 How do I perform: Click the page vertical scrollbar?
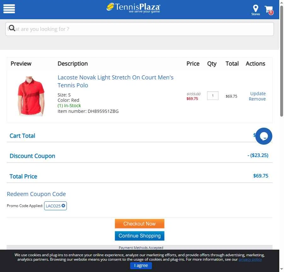281,61
